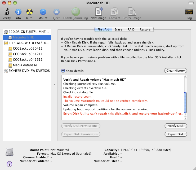Switch to the First Aid tab
The image size is (196, 170).
pyautogui.click(x=103, y=29)
